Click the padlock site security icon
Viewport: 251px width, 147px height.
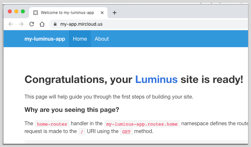(x=55, y=24)
